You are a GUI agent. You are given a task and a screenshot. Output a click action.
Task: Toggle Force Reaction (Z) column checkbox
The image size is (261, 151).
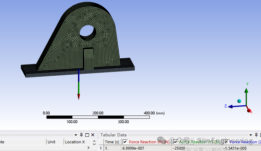(226, 142)
